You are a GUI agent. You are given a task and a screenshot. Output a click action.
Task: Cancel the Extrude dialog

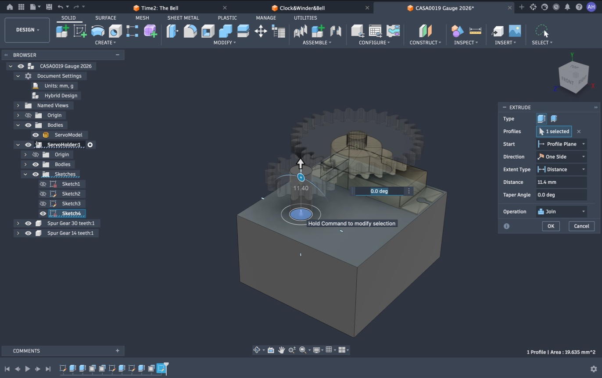pos(581,226)
